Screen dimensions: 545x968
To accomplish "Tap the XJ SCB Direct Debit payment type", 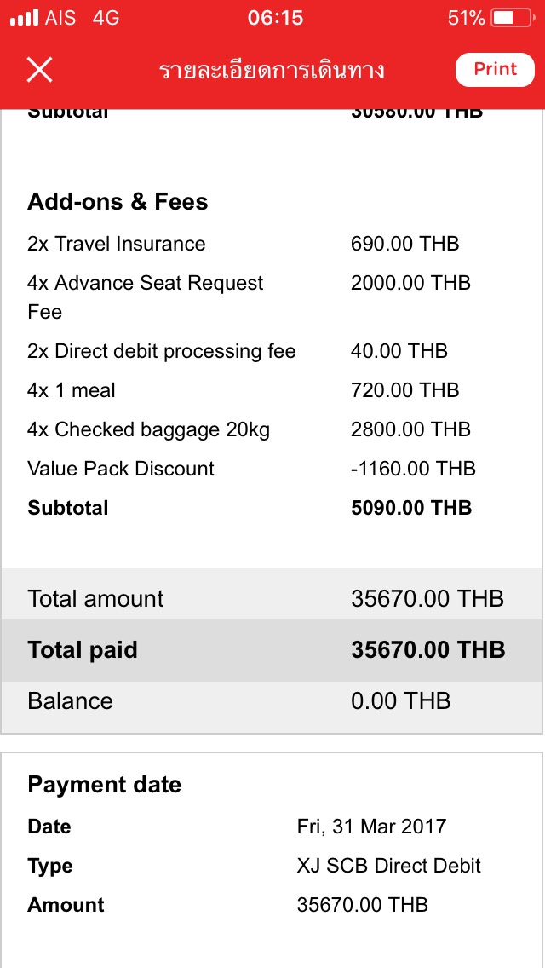I will click(x=389, y=866).
